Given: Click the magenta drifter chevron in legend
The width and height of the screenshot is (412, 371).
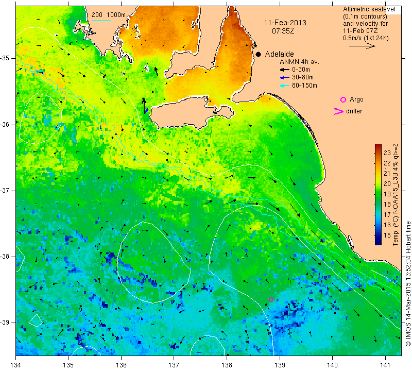Looking at the screenshot, I should click(339, 111).
